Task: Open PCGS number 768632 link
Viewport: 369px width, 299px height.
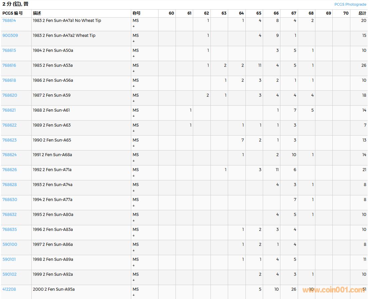Action: (9, 215)
